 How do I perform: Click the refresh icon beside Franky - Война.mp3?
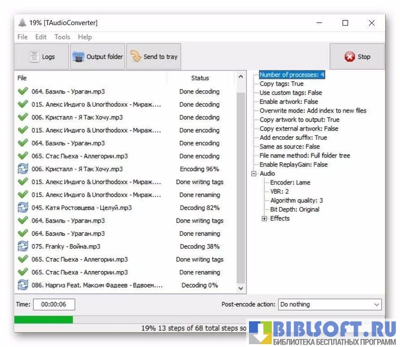pyautogui.click(x=23, y=247)
